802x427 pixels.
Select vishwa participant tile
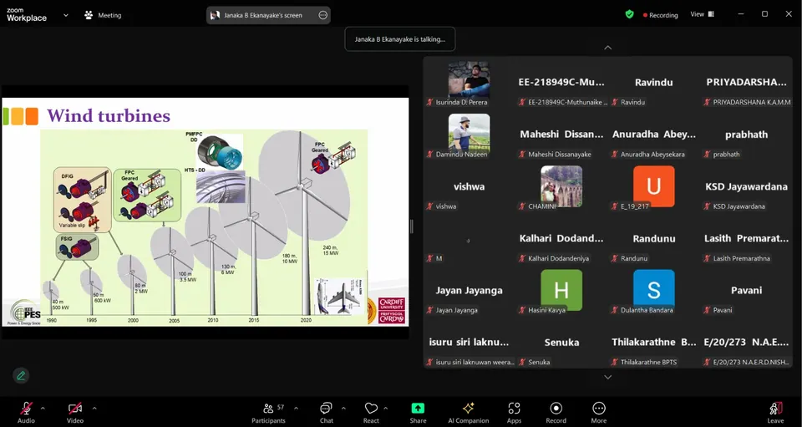(x=469, y=186)
